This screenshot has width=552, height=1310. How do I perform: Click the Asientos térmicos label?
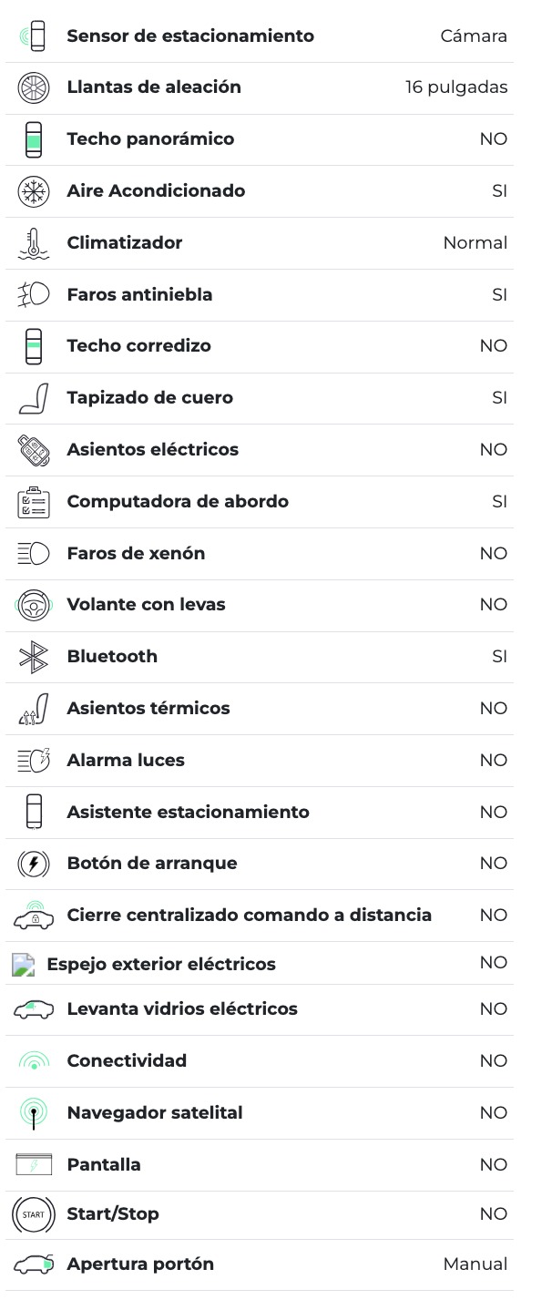[148, 709]
